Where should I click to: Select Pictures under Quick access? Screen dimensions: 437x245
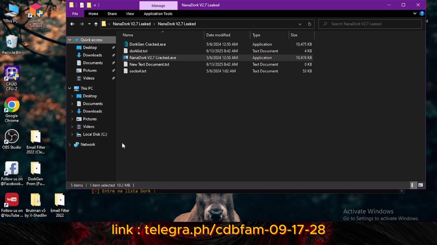coord(90,70)
